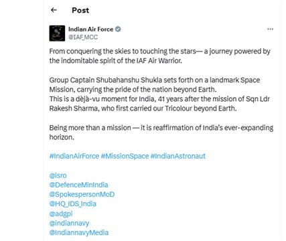
Task: Open the three-dot more options menu
Action: pyautogui.click(x=270, y=29)
